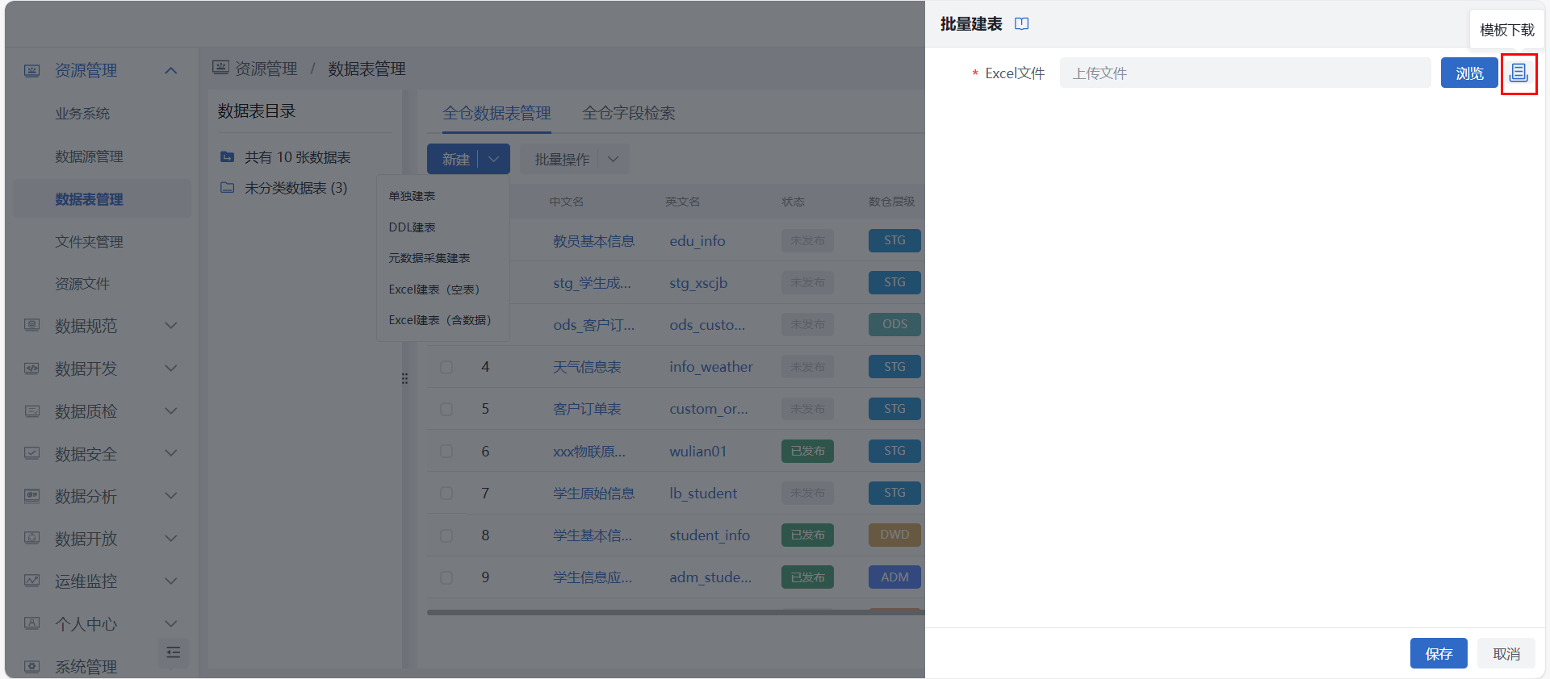Image resolution: width=1550 pixels, height=679 pixels.
Task: Expand the 数据开放 menu chevron
Action: 171,539
